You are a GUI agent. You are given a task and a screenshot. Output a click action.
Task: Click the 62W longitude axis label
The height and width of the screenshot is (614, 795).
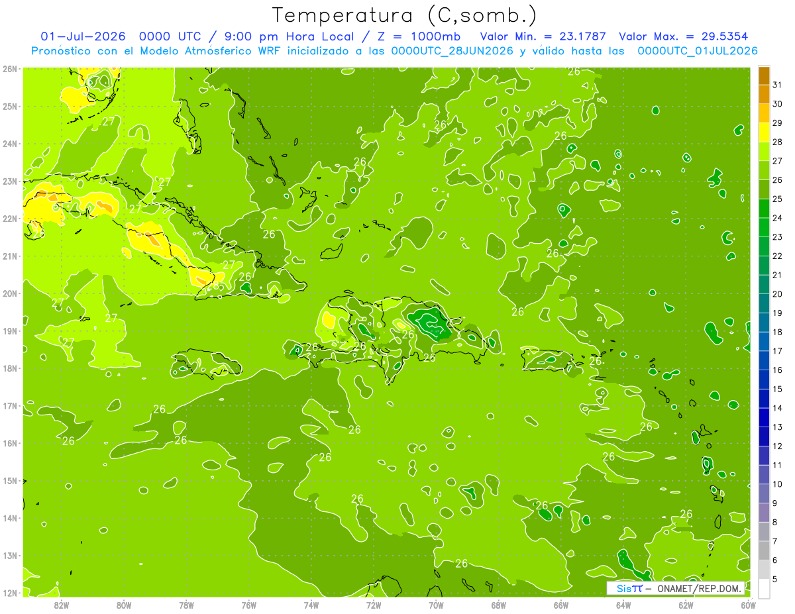click(x=686, y=605)
